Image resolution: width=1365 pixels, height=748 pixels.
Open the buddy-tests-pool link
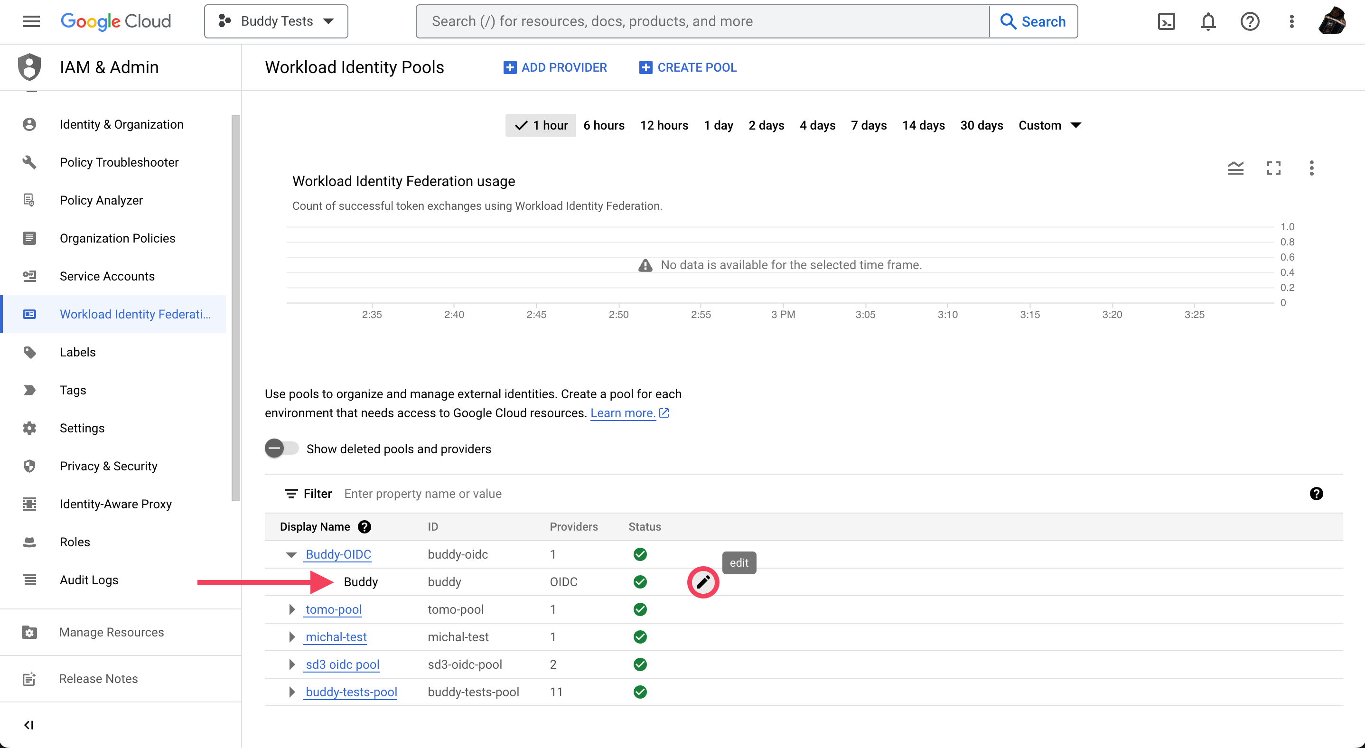coord(351,692)
